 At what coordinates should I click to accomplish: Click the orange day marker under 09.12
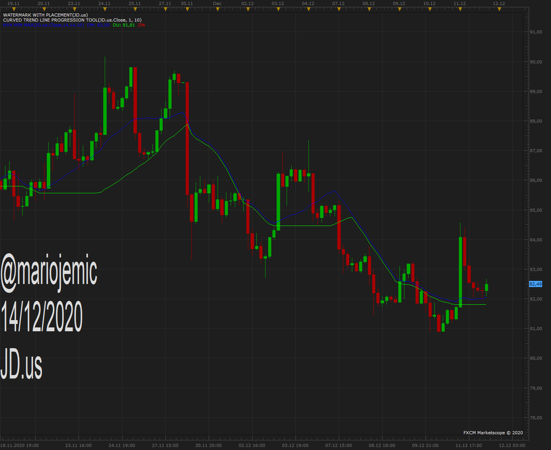pos(399,9)
